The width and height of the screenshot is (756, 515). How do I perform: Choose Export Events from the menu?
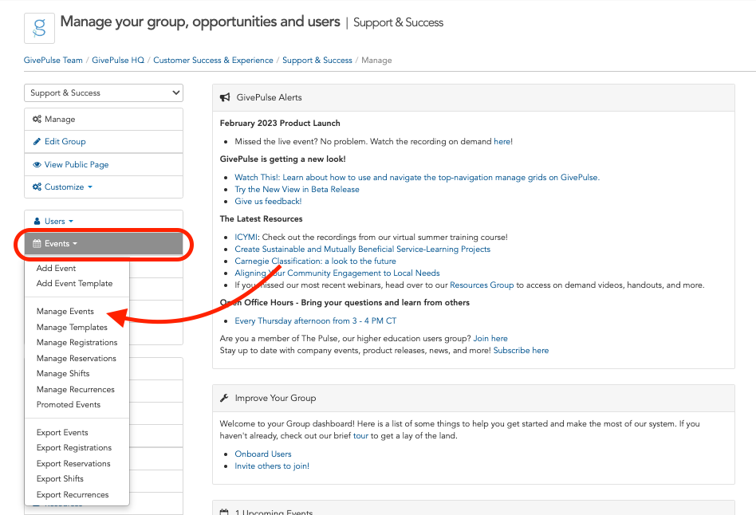click(62, 433)
